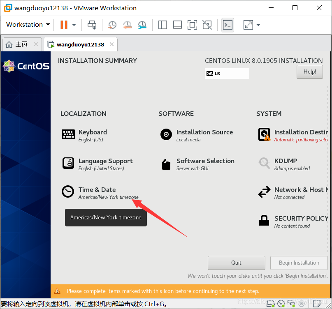Screen dimensions: 332x309
Task: Click the us keyboard layout indicator
Action: coord(227,74)
